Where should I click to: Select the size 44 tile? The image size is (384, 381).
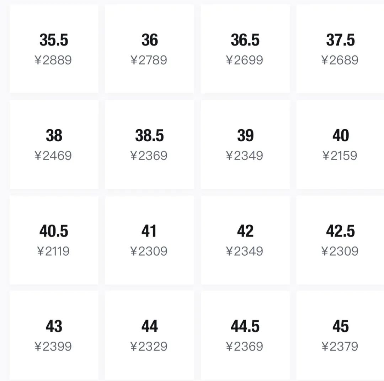click(x=149, y=335)
